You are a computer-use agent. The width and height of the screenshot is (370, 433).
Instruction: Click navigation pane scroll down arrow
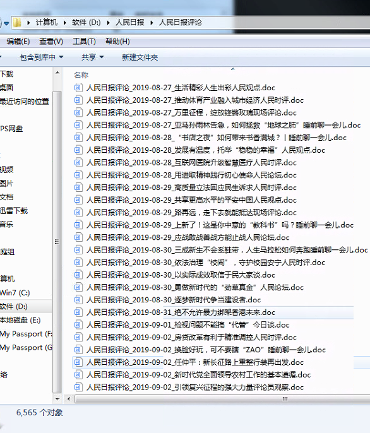tap(57, 399)
